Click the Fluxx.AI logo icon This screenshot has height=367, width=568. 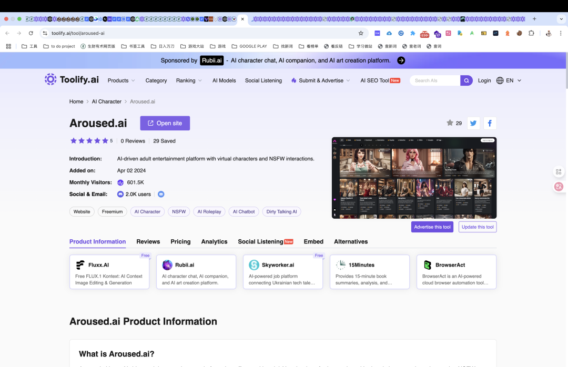point(80,265)
